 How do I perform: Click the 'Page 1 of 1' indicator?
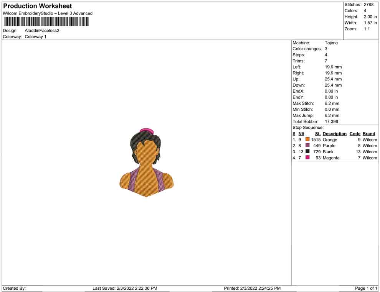coord(366,289)
